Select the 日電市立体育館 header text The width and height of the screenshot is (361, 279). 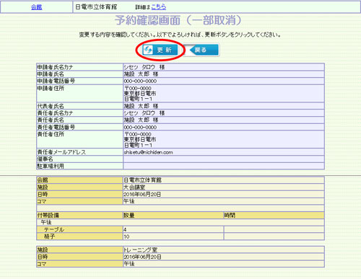96,7
